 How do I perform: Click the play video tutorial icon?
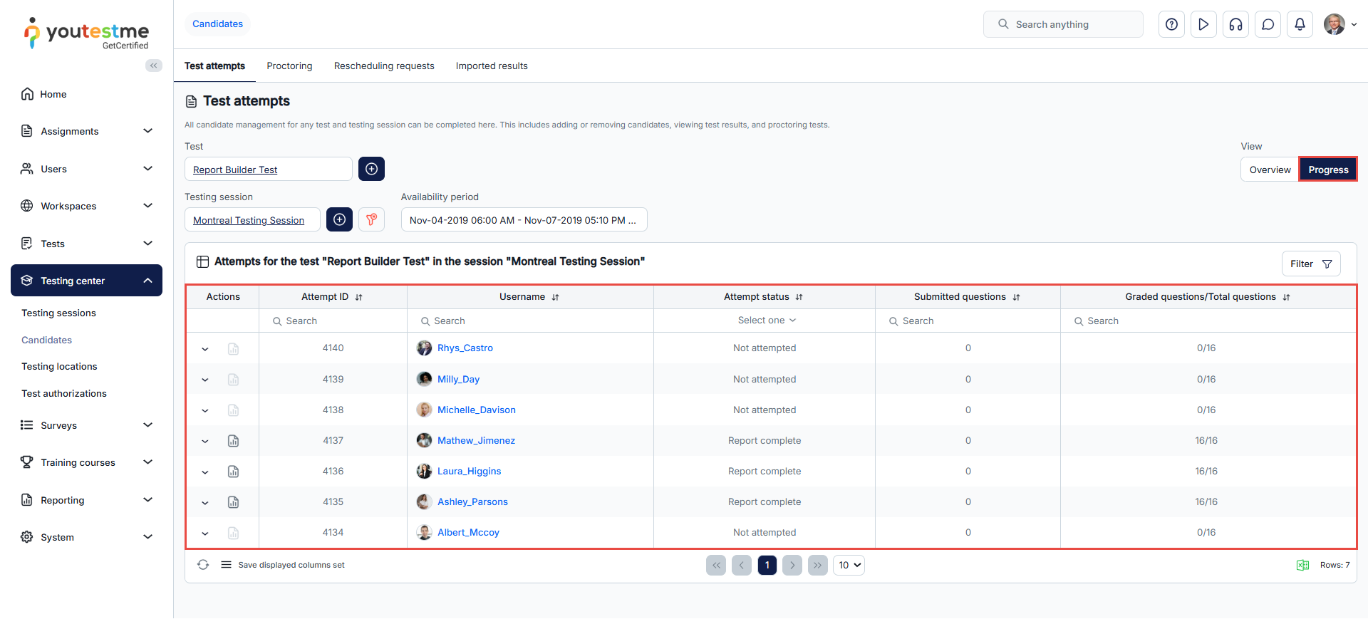tap(1203, 24)
